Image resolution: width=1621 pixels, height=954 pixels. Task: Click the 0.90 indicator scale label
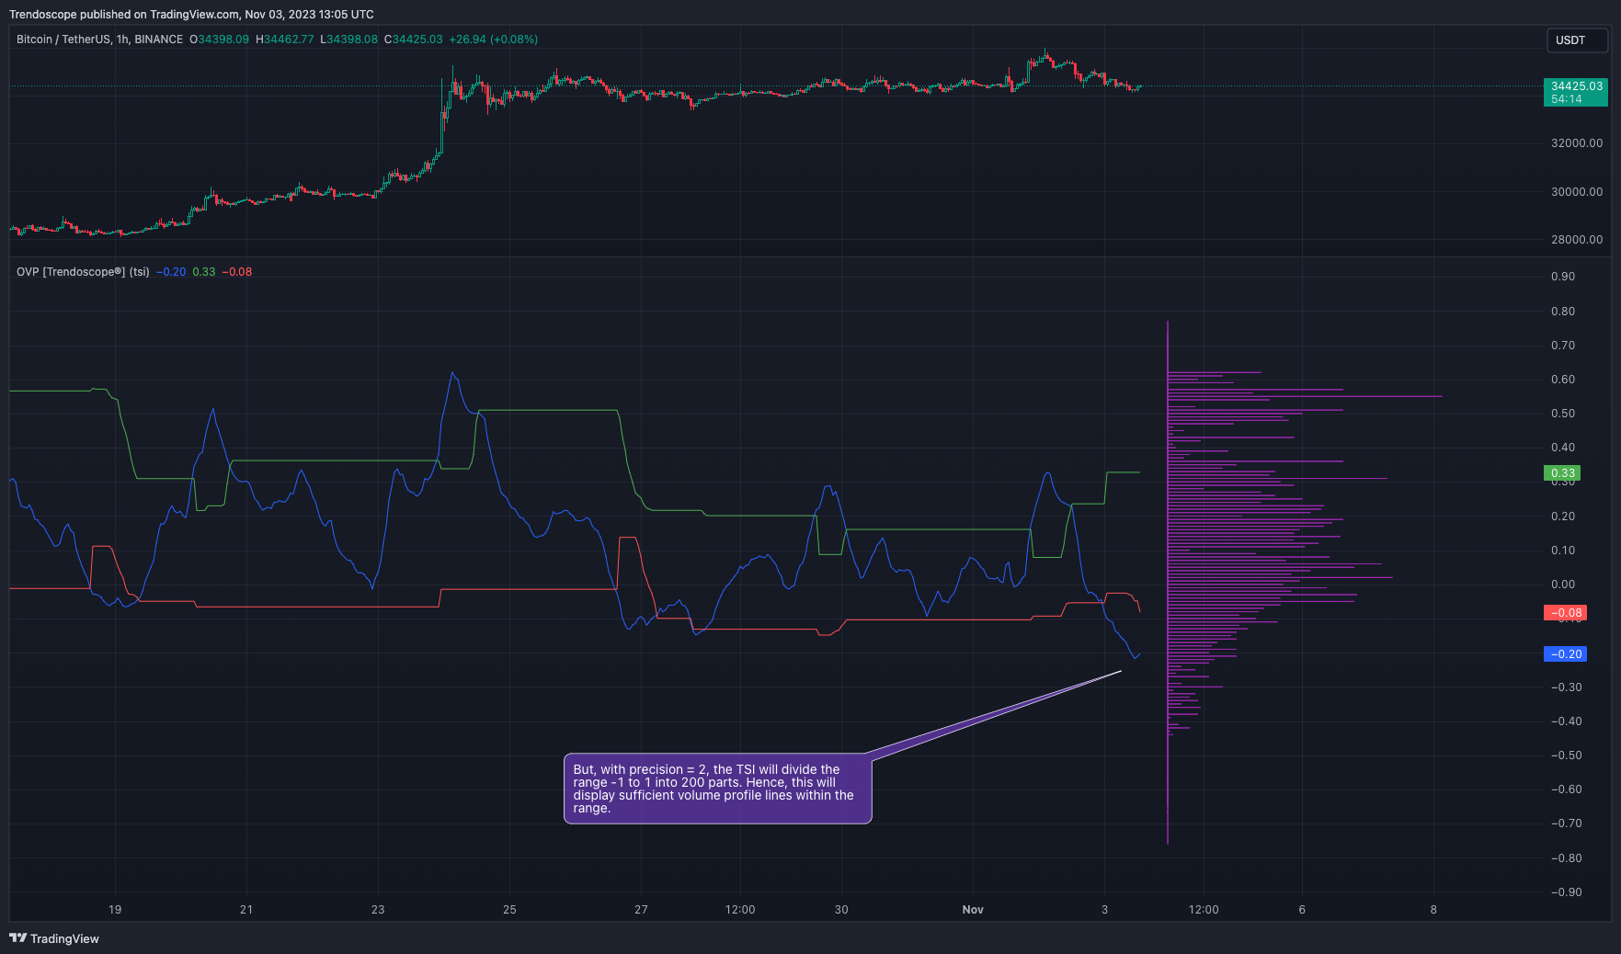(1563, 277)
